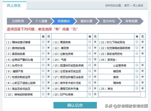
Task: Choose 无 for family history 精神病
Action: click(x=142, y=82)
